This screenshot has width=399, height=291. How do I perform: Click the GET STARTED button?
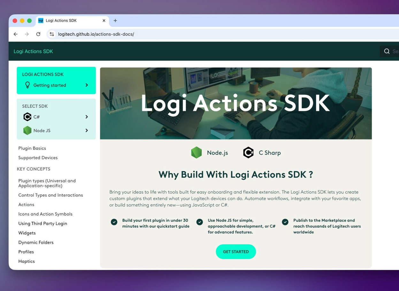[x=236, y=252]
